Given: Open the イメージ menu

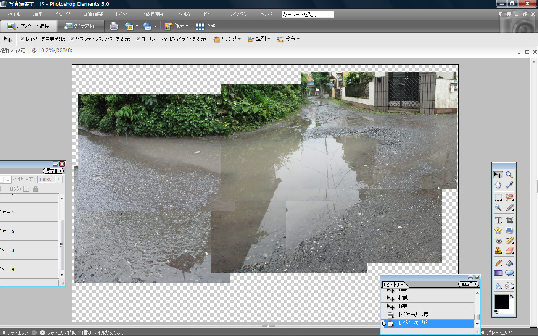Looking at the screenshot, I should click(63, 14).
